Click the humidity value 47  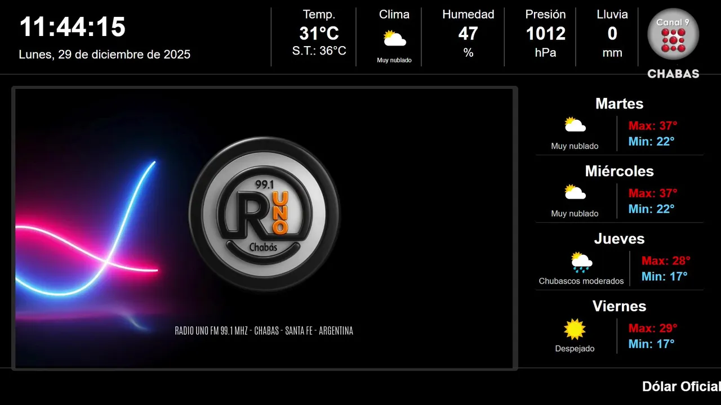pyautogui.click(x=468, y=34)
